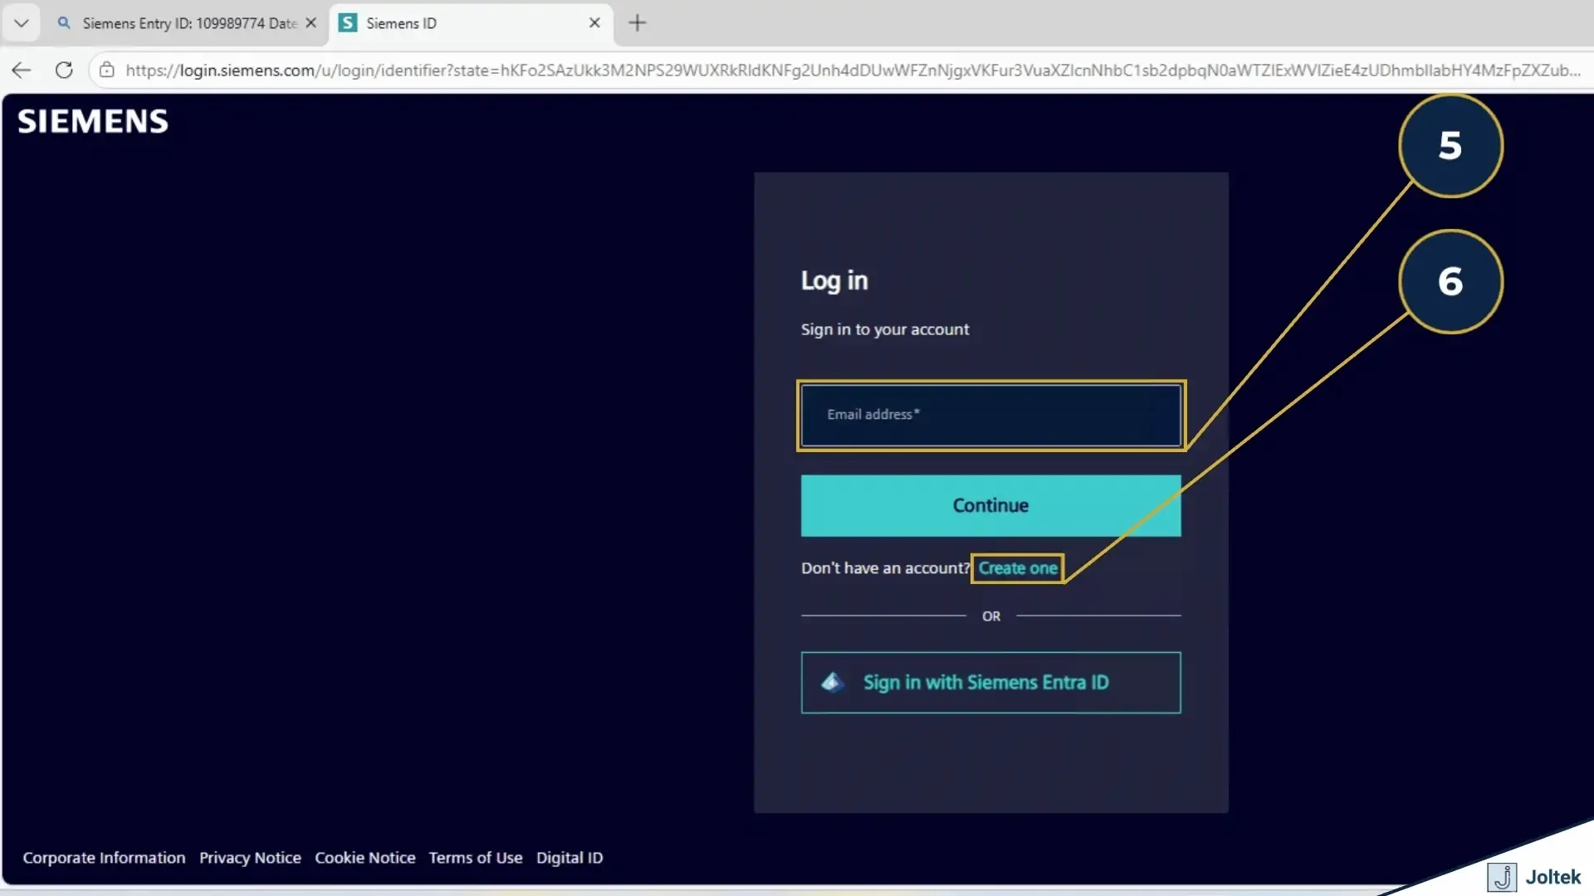Viewport: 1594px width, 896px height.
Task: Click the 'Sign in to your account' text
Action: click(x=885, y=329)
